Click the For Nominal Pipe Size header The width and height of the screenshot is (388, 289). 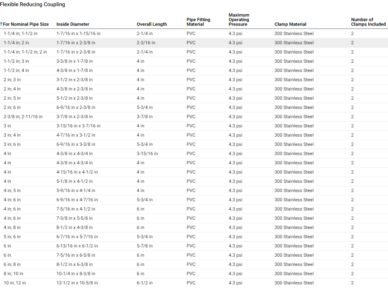coord(26,24)
